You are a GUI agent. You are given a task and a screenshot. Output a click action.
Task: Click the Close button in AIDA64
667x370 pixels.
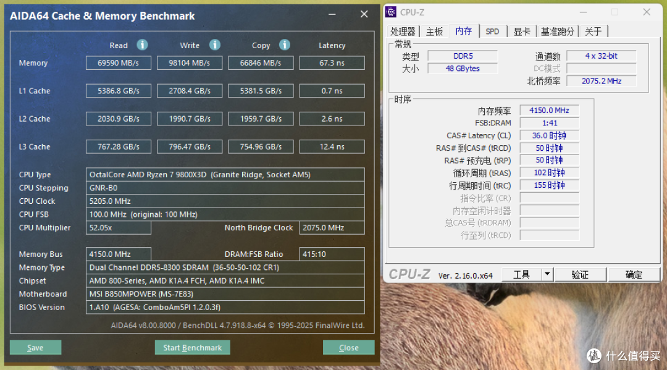pyautogui.click(x=348, y=347)
